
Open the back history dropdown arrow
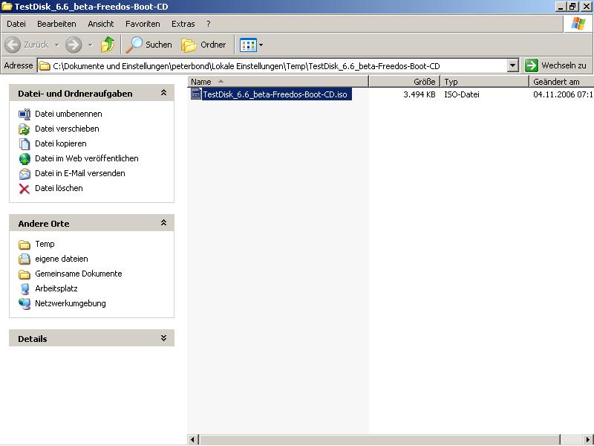[56, 45]
